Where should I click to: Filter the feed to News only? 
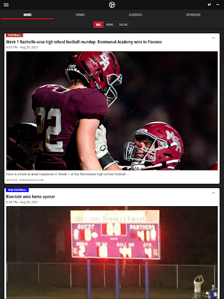(x=110, y=25)
